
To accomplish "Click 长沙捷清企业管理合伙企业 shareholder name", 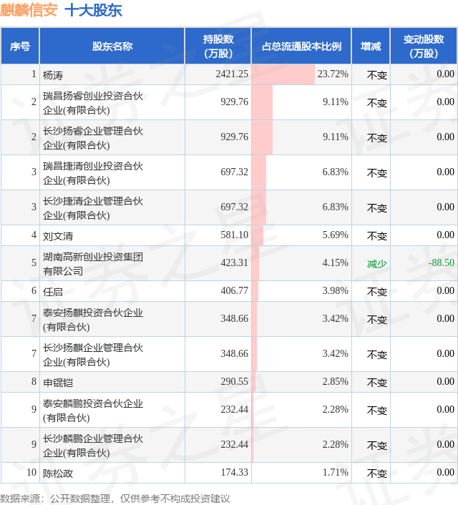I will 93,208.
